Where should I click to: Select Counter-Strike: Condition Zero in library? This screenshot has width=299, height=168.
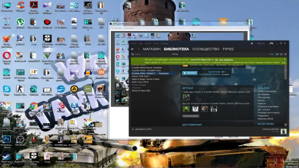[146, 71]
